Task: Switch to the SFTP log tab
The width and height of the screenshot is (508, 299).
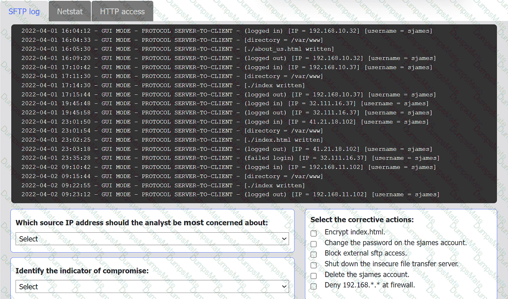Action: pos(24,11)
